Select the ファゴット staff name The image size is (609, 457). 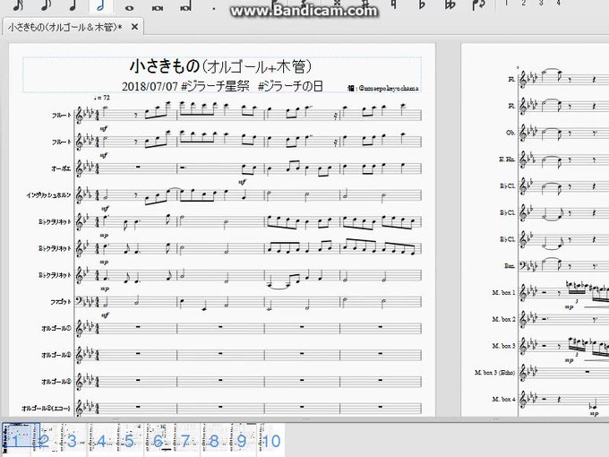pyautogui.click(x=61, y=302)
